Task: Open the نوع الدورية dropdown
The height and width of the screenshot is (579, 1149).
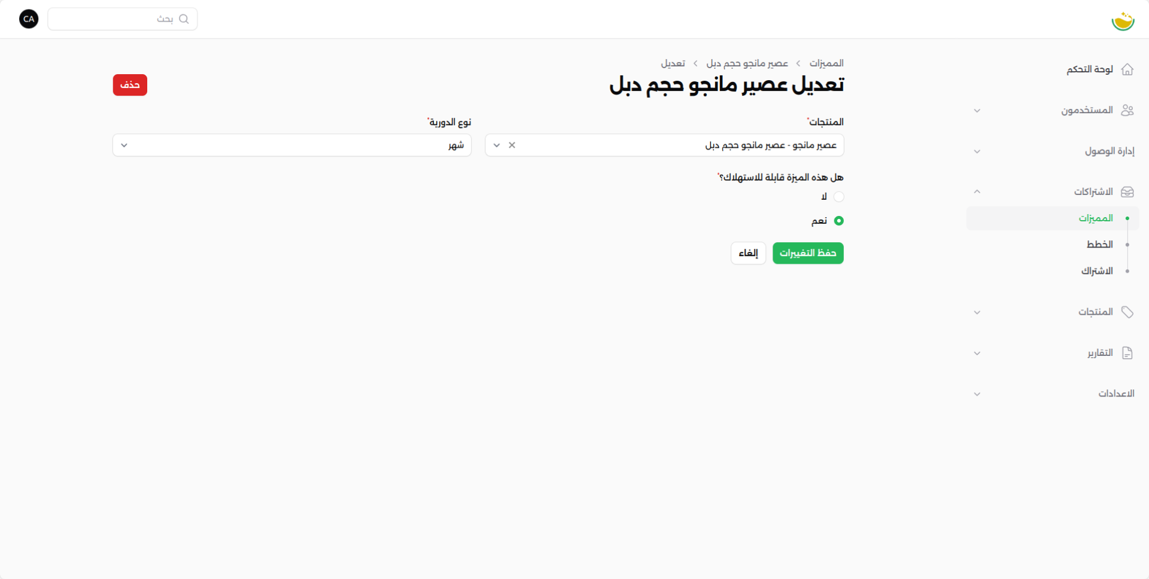Action: pyautogui.click(x=292, y=145)
